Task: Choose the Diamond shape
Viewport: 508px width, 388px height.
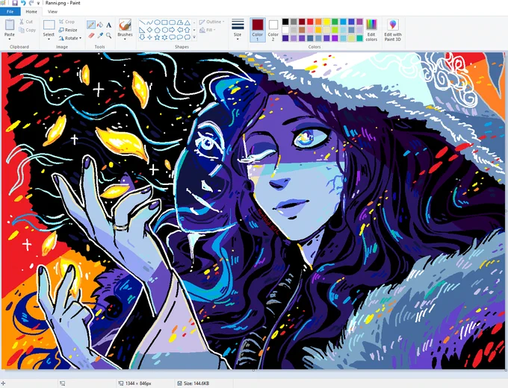Action: click(x=149, y=30)
